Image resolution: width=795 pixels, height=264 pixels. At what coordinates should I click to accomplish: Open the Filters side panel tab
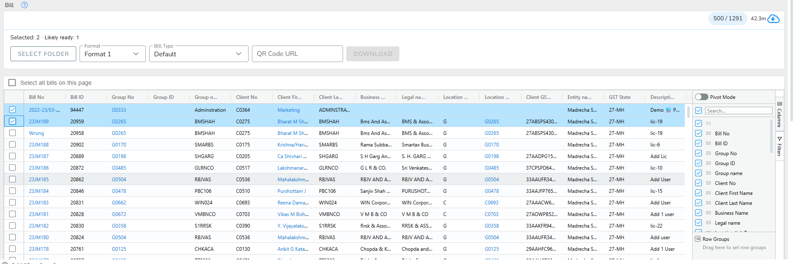click(x=779, y=146)
